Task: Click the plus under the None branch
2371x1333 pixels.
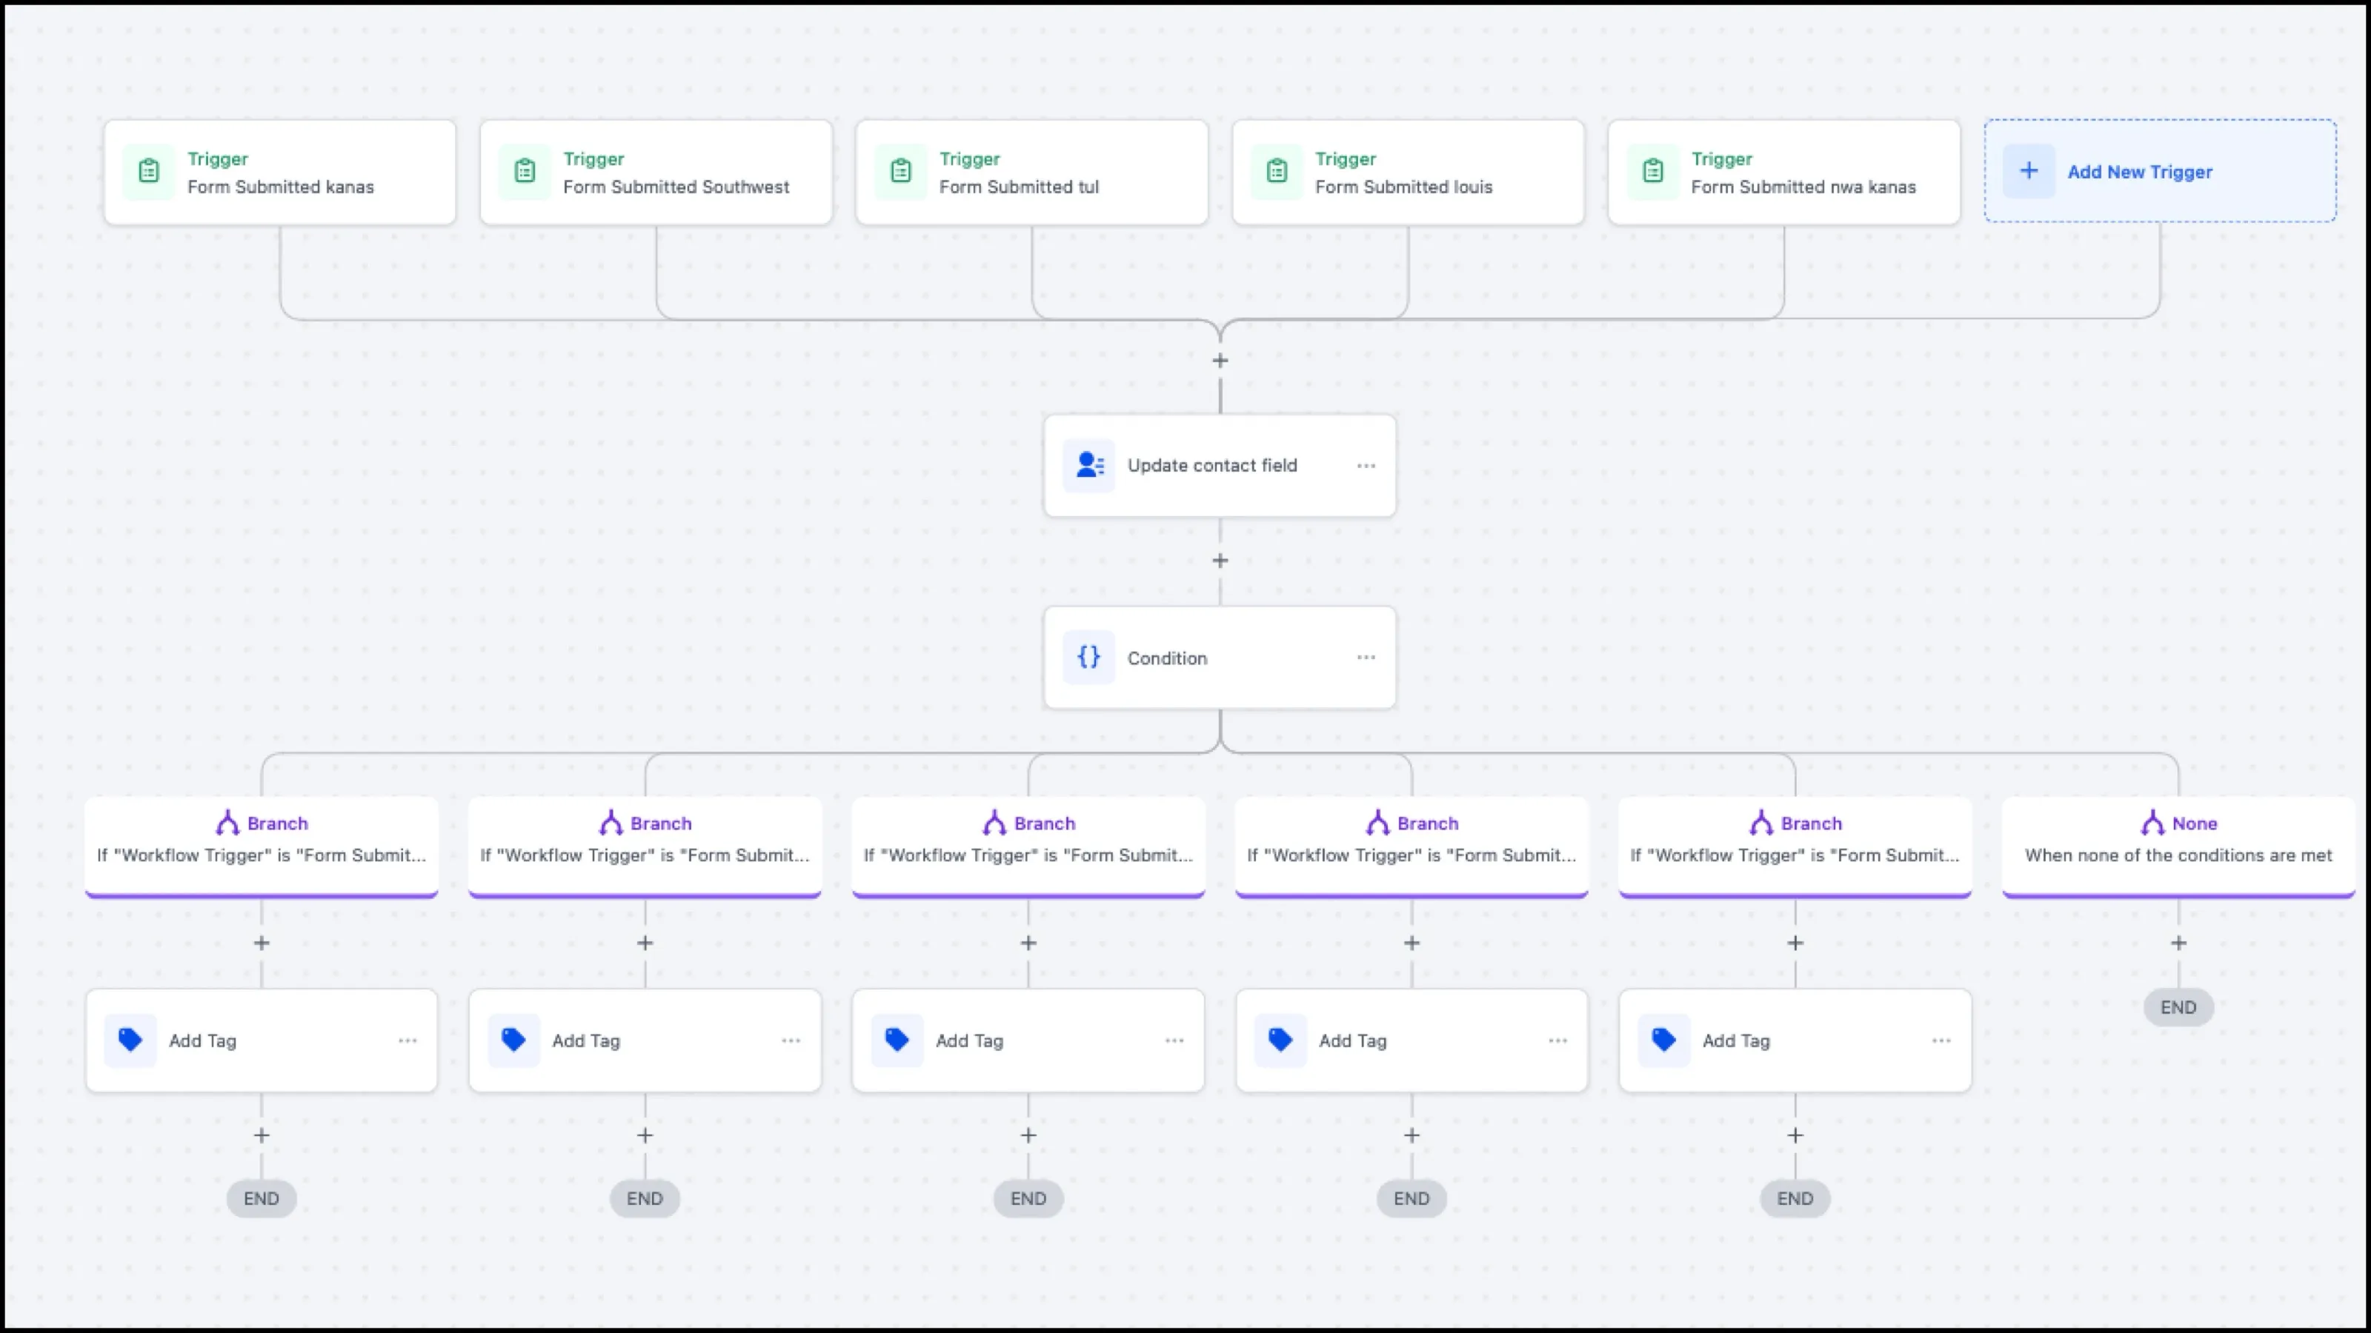Action: [2178, 943]
